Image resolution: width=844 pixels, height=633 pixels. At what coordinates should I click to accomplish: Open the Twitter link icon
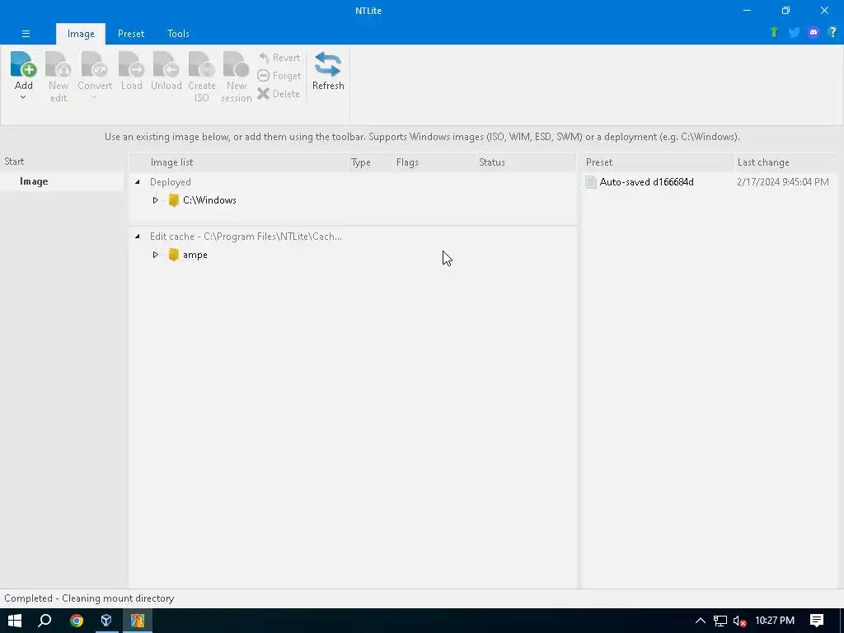tap(794, 32)
